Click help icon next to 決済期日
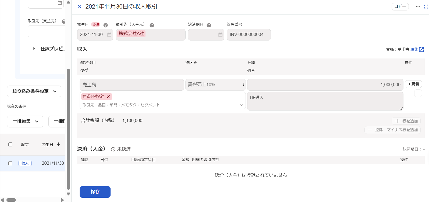Screen dimensions: 429x202 pyautogui.click(x=209, y=25)
